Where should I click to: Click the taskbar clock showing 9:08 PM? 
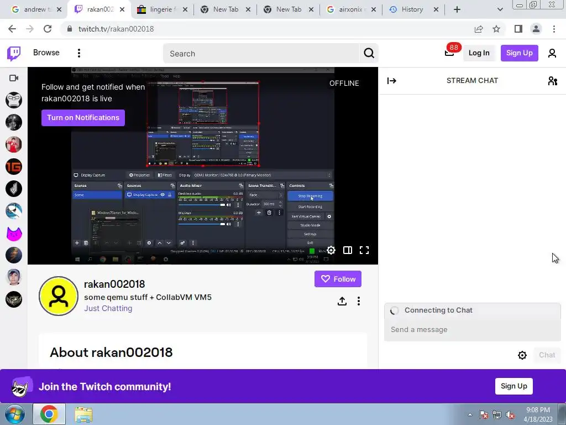(538, 414)
